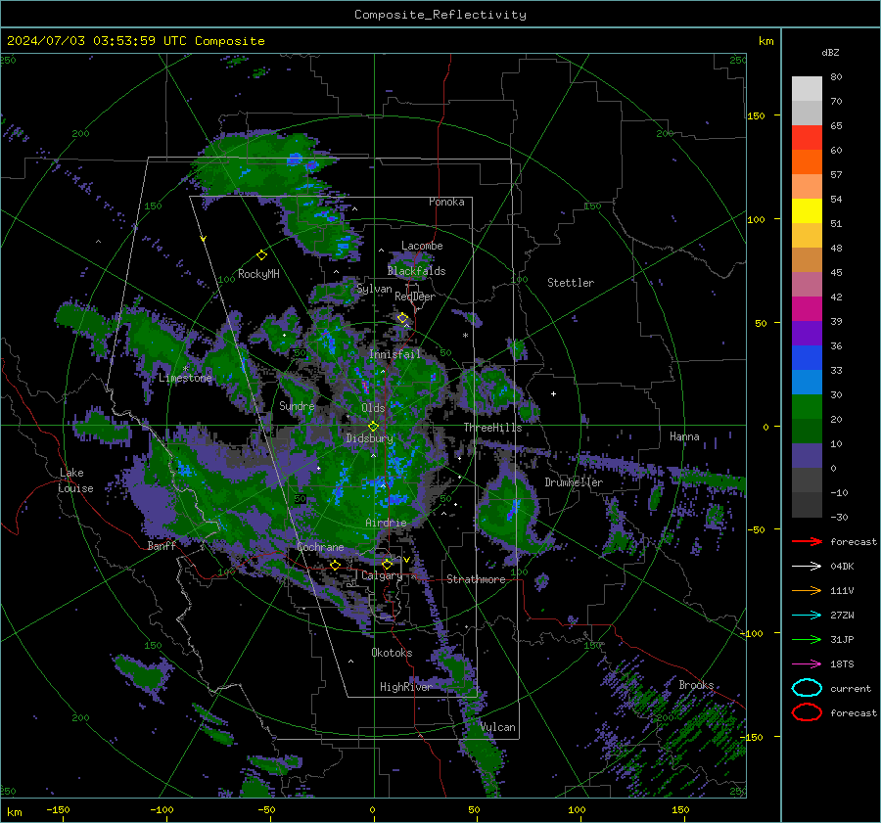Click the Blackfalds city label
The height and width of the screenshot is (823, 881).
pos(416,271)
